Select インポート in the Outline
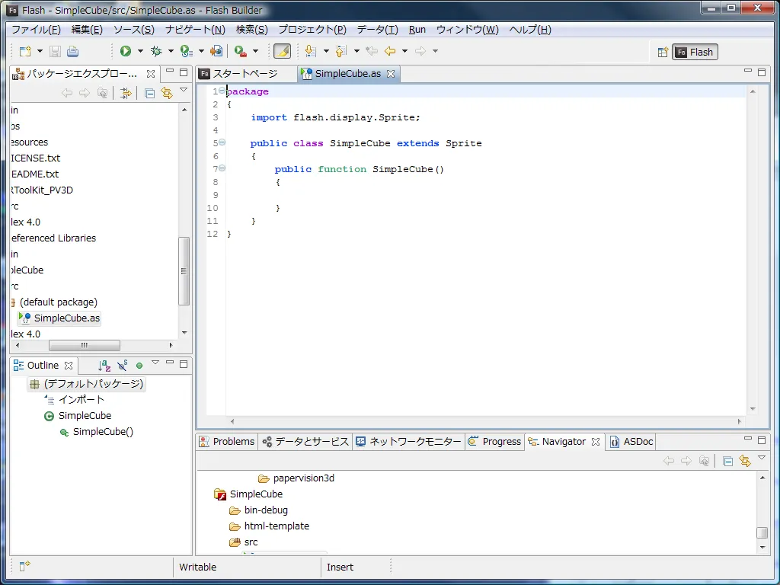This screenshot has width=780, height=585. [75, 400]
